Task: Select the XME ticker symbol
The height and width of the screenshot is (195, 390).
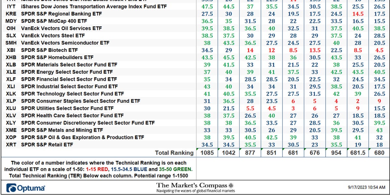Action: click(x=11, y=130)
